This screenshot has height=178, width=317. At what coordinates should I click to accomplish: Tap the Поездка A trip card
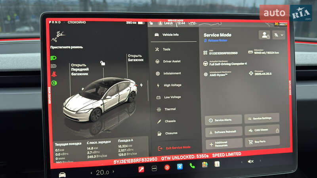[x=127, y=148]
